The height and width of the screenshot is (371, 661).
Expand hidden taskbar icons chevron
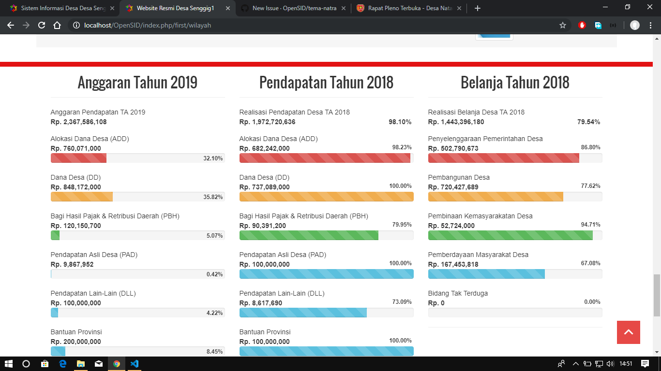coord(576,364)
